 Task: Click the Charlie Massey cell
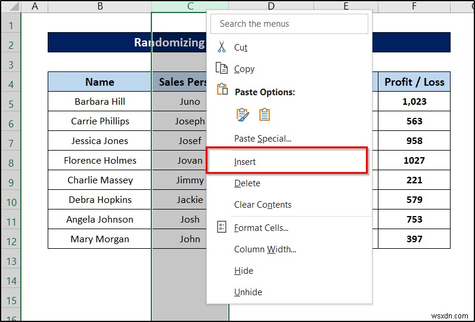click(x=100, y=180)
